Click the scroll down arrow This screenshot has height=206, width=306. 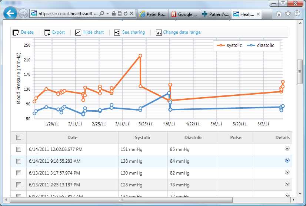click(x=300, y=193)
